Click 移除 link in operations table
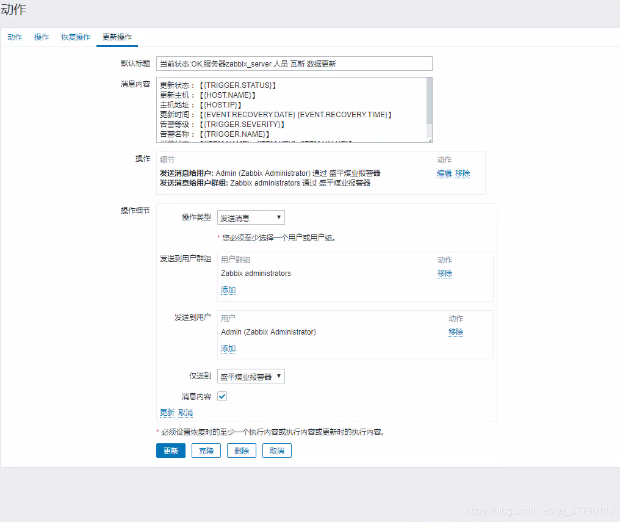 point(463,173)
